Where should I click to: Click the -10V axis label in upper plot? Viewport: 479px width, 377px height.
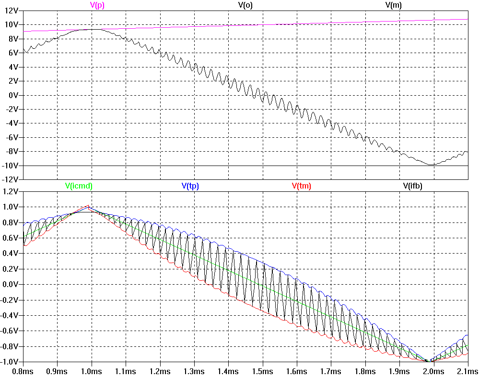(10, 166)
